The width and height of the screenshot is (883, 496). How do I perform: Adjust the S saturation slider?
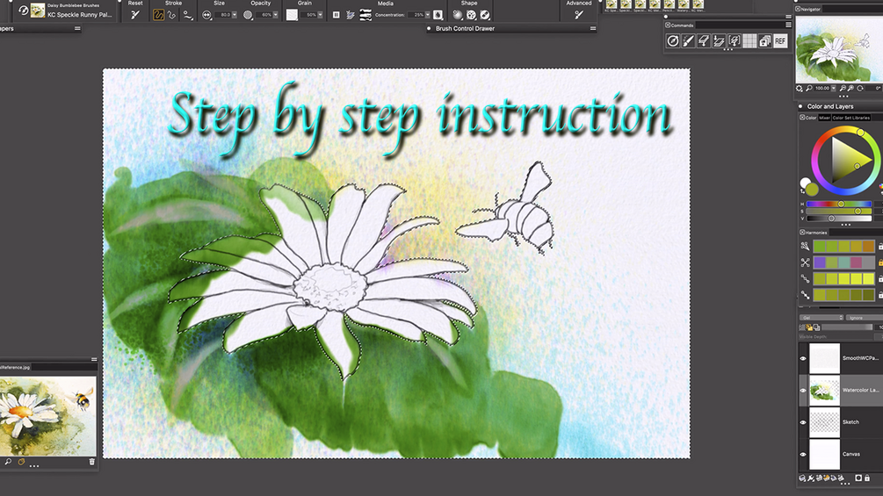click(839, 212)
